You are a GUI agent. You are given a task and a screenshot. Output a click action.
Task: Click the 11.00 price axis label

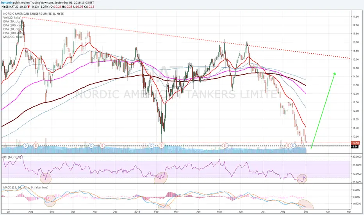(356, 128)
